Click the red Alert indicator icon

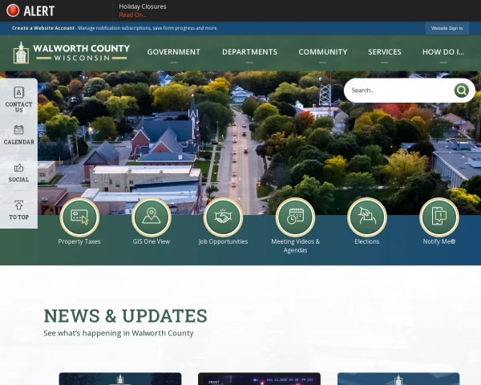13,10
